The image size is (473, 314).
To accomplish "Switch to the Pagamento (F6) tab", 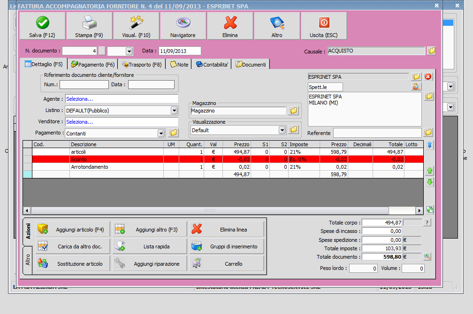I will point(92,65).
